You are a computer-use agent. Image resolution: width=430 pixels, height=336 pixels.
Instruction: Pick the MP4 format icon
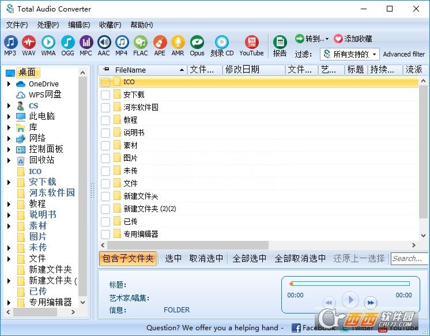tap(122, 43)
